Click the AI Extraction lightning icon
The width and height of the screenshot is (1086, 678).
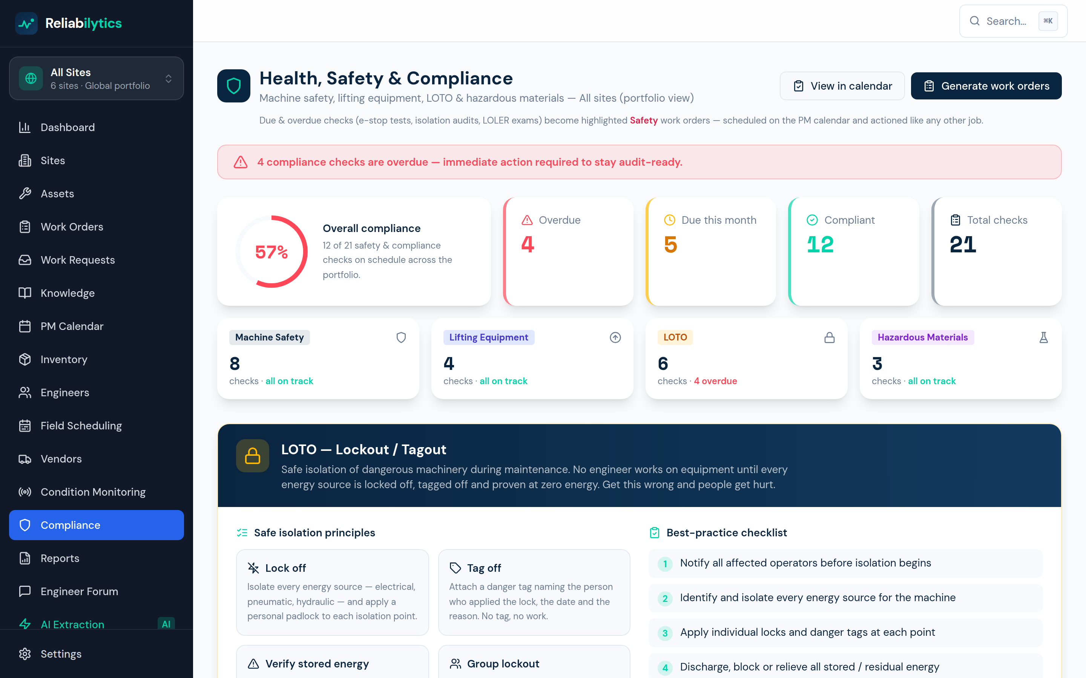pos(25,624)
